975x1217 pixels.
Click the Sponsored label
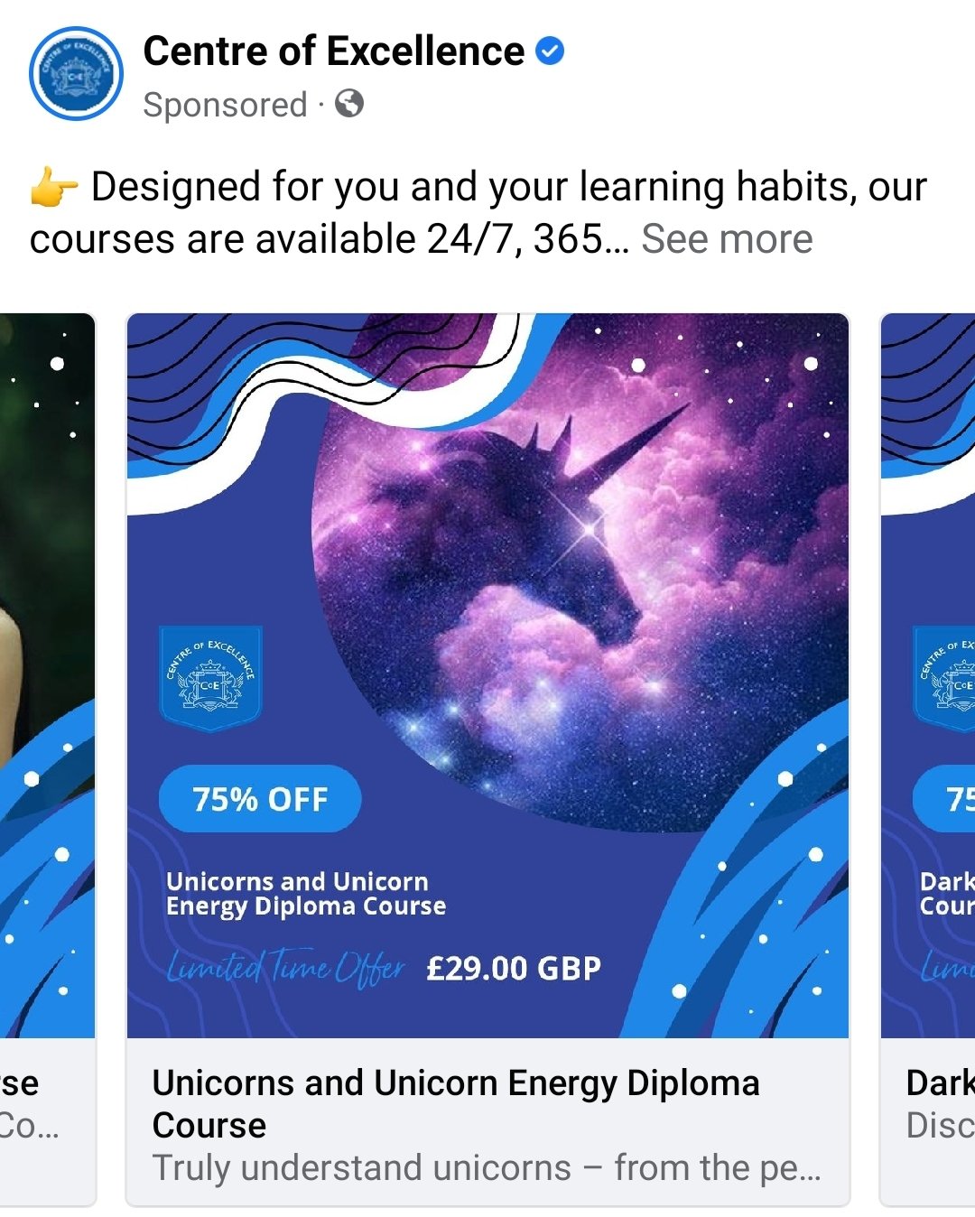pos(225,105)
